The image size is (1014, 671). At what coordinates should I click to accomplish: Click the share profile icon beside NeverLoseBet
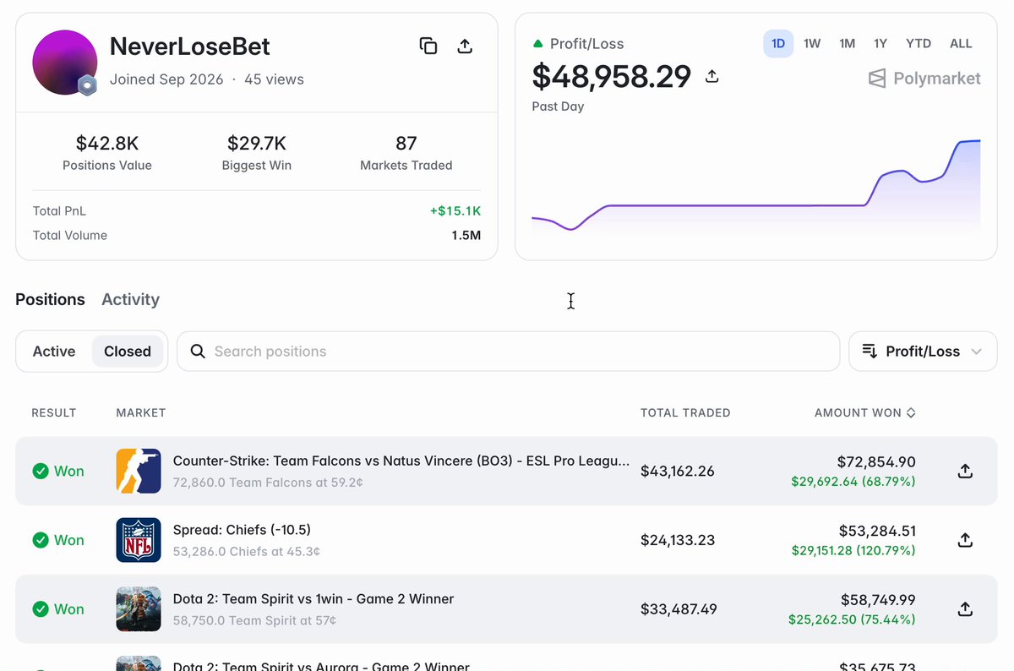tap(465, 46)
